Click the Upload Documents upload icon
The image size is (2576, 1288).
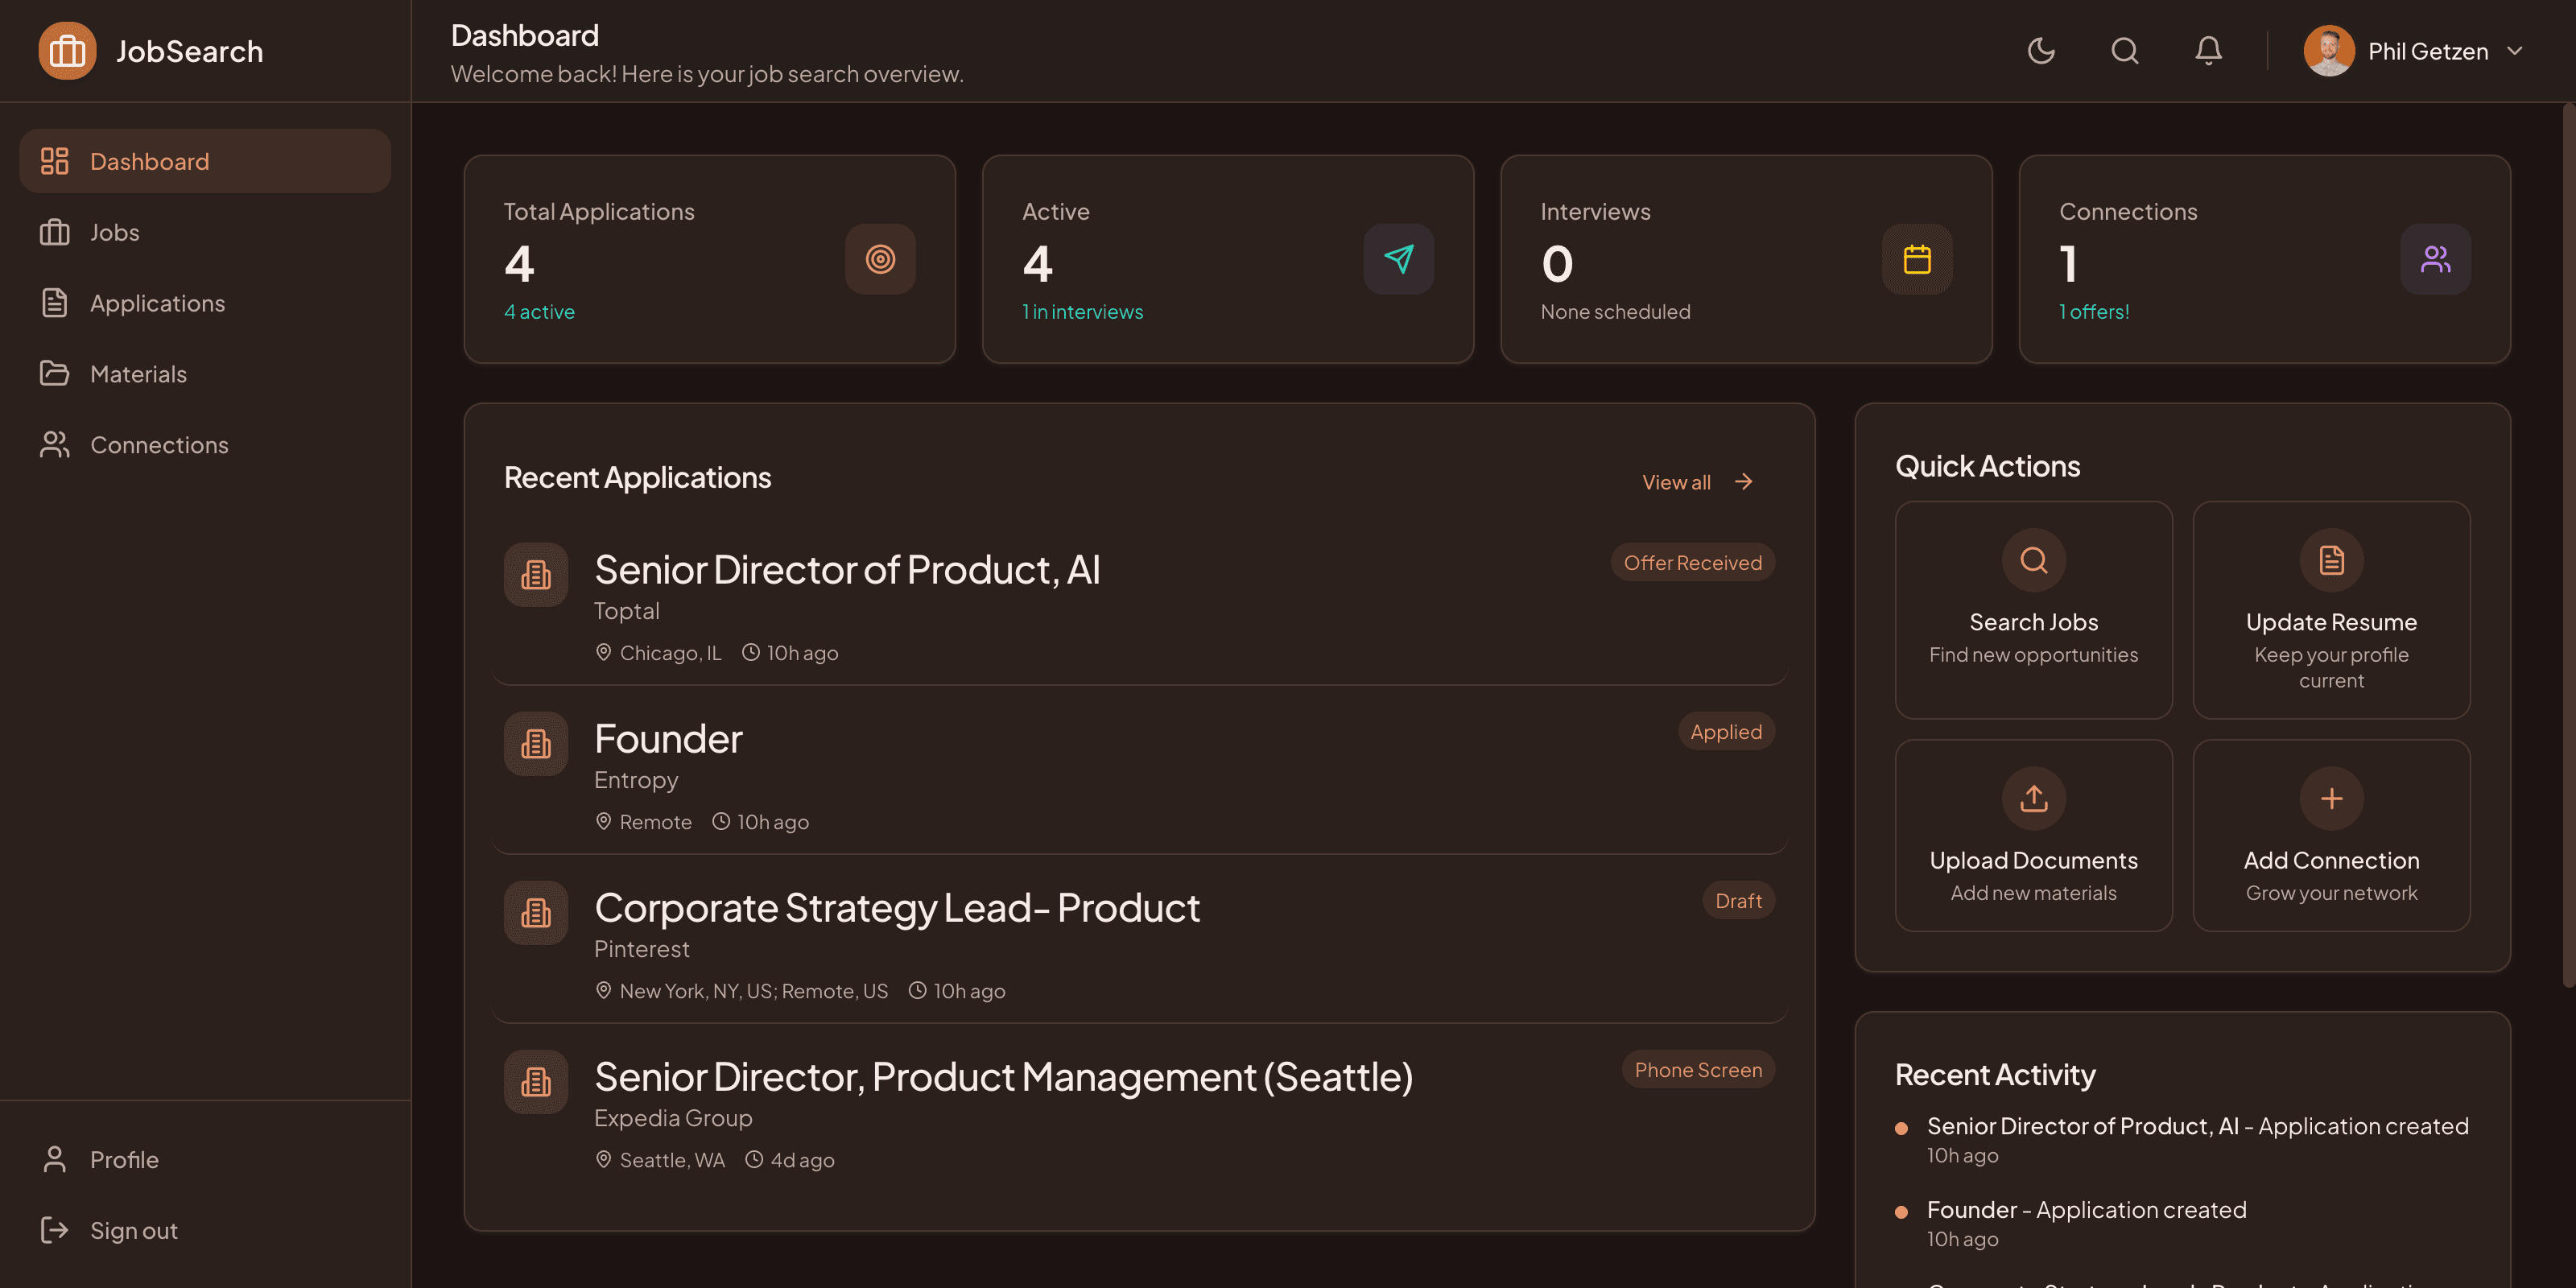[x=2032, y=798]
